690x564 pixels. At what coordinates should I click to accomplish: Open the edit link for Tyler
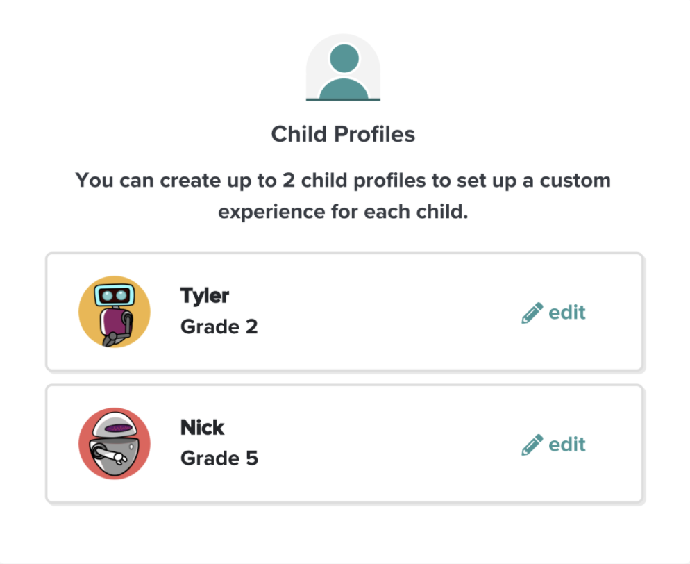click(553, 313)
